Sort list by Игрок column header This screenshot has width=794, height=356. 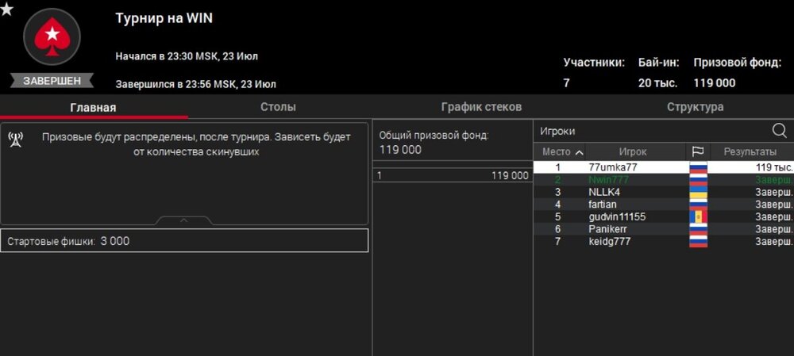pyautogui.click(x=633, y=151)
